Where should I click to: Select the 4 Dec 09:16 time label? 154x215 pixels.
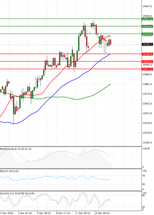click(44, 213)
